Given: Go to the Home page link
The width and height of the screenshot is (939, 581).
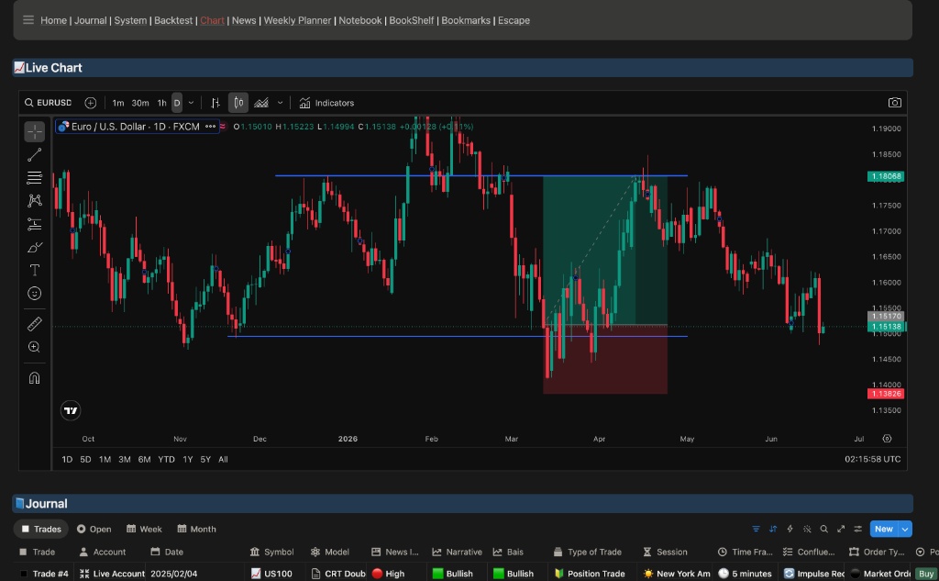Looking at the screenshot, I should [53, 20].
